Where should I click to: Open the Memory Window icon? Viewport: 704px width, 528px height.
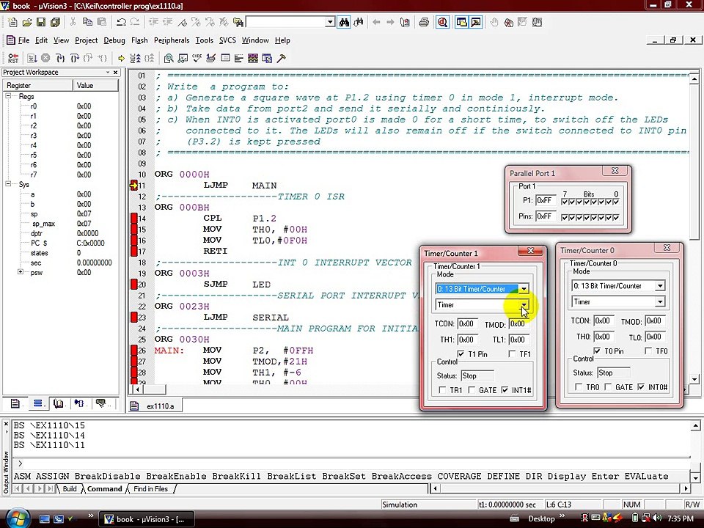click(225, 58)
